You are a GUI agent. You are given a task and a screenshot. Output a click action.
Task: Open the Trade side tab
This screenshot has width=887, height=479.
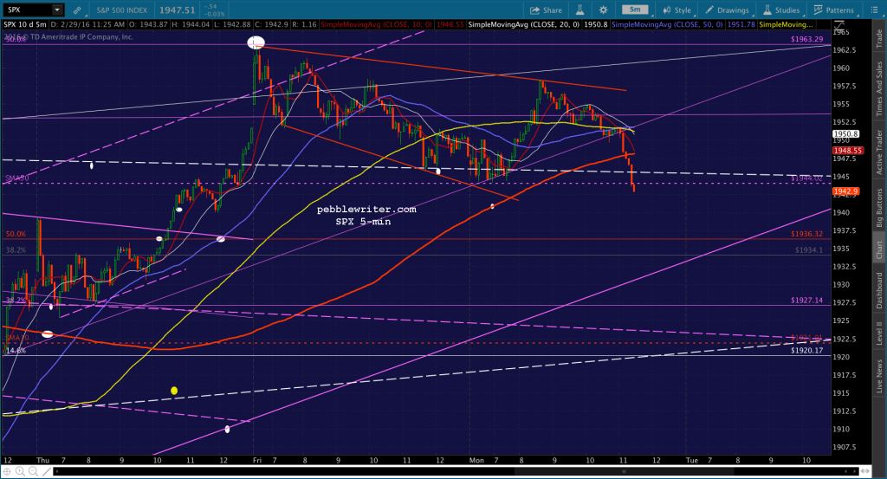tap(879, 38)
